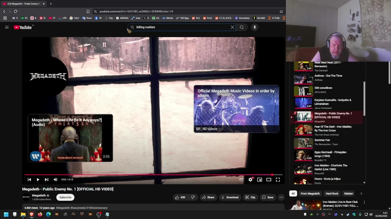Subscribe to the Megadeth channel
Image resolution: width=391 pixels, height=219 pixels.
coord(65,197)
